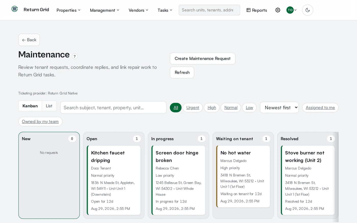Open the Newest first sort dropdown
357x223 pixels.
coord(279,108)
